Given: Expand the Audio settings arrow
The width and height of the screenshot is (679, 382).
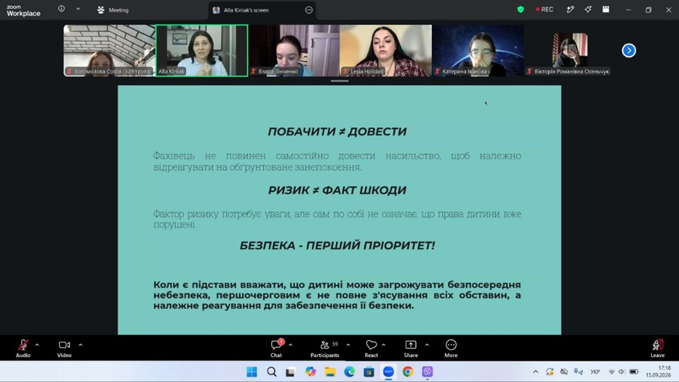Looking at the screenshot, I should pyautogui.click(x=37, y=345).
